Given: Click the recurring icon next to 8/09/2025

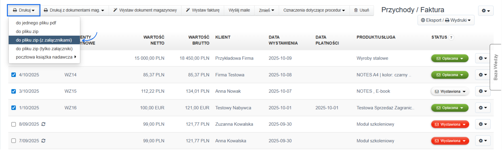Looking at the screenshot, I should [x=43, y=124].
